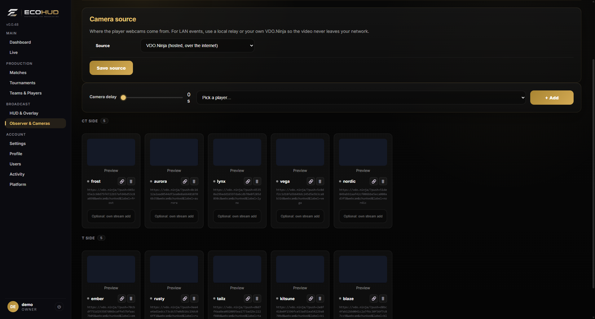Image resolution: width=595 pixels, height=319 pixels.
Task: Delete blaze's camera with trash icon
Action: (x=383, y=299)
